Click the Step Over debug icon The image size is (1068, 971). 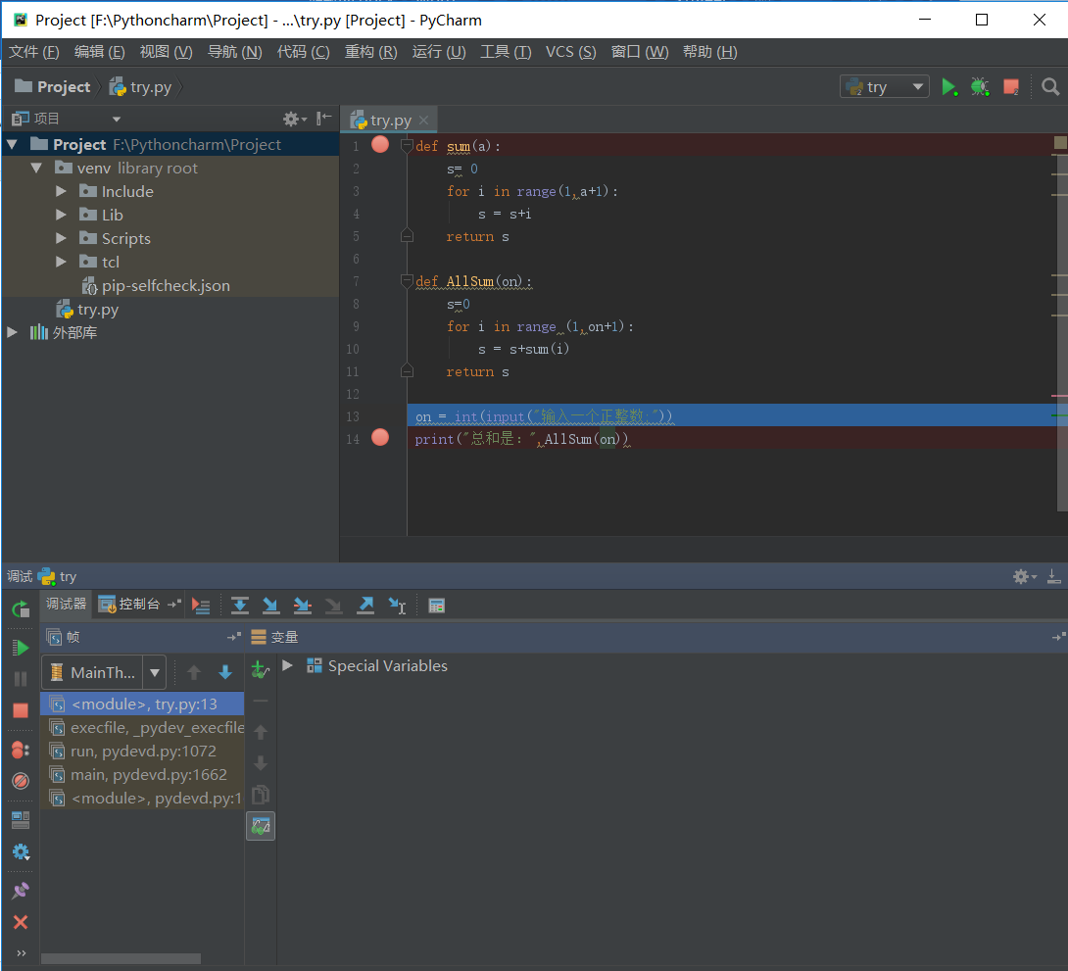(240, 606)
